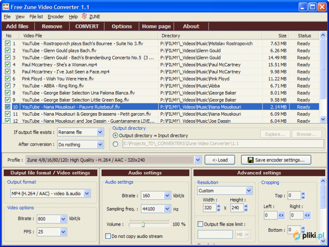Open Sampling freq. dropdown
This screenshot has width=329, height=247.
pyautogui.click(x=167, y=209)
